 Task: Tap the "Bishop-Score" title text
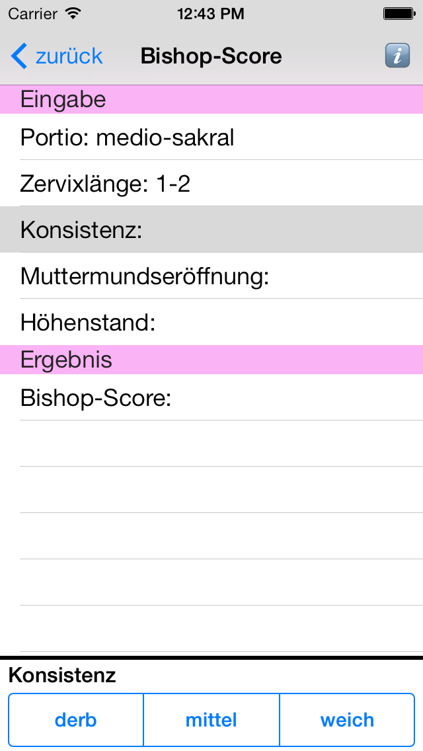(x=211, y=56)
